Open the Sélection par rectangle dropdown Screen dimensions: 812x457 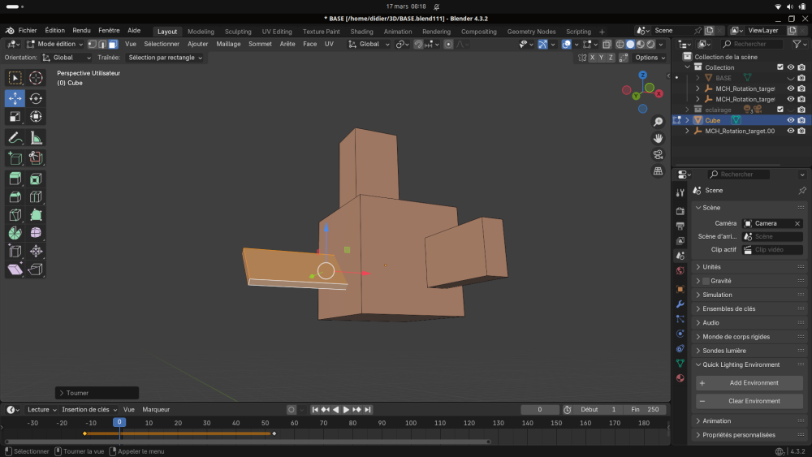point(166,58)
